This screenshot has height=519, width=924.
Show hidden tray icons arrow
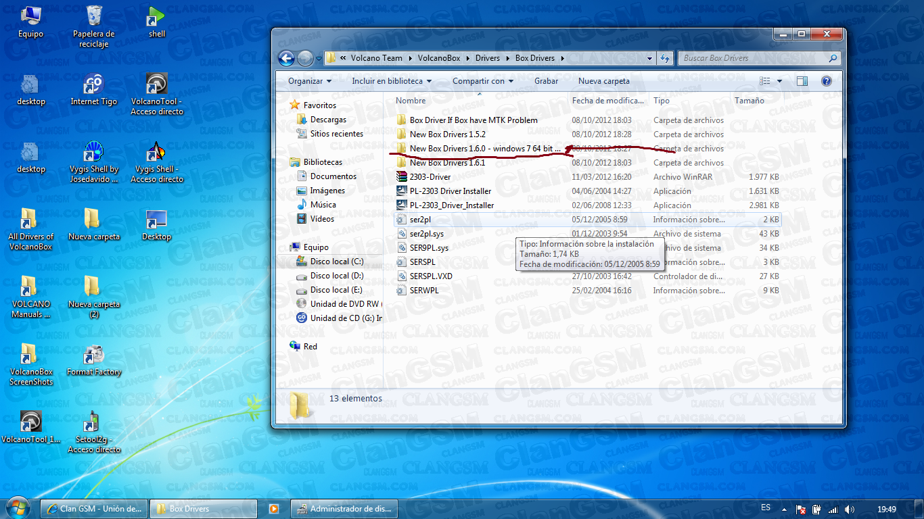(784, 509)
